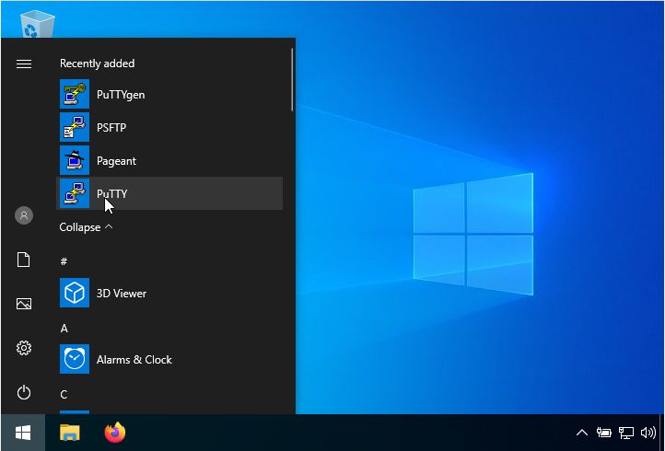This screenshot has height=451, width=665.
Task: Click the '#' letter group header
Action: 64,261
